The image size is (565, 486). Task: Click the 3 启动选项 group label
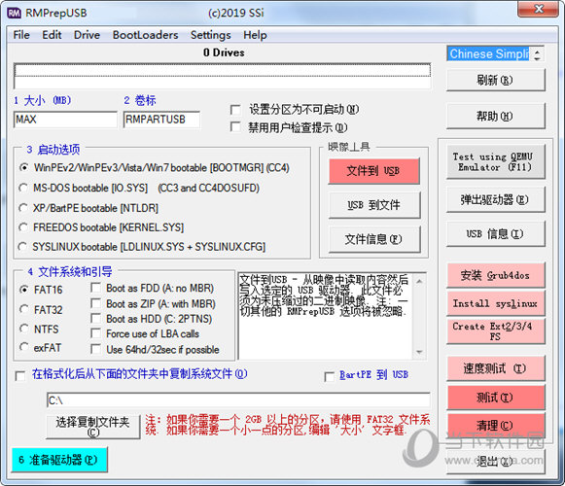[x=53, y=149]
